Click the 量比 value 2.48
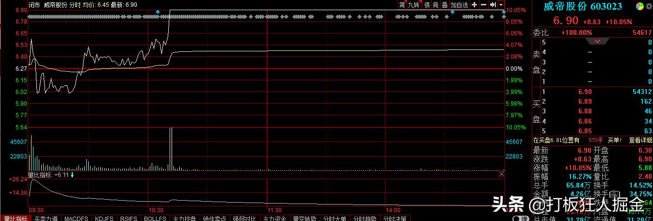Screen dimensions: 653x221 click(x=646, y=176)
